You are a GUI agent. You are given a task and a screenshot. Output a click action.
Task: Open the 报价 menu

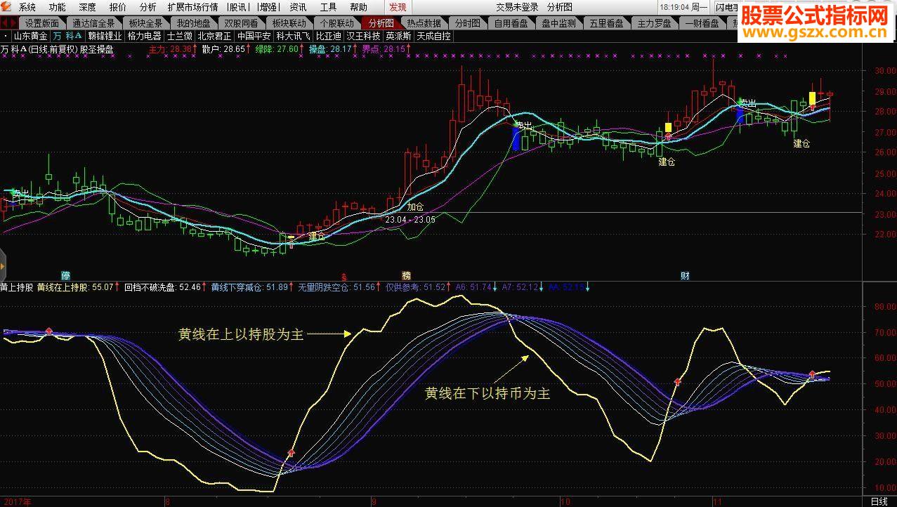(118, 7)
